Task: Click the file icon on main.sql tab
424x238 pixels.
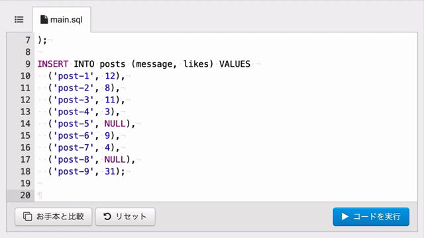Action: (x=44, y=19)
